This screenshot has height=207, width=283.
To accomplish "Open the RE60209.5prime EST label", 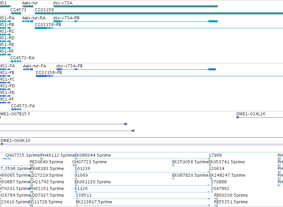I will pyautogui.click(x=231, y=195).
